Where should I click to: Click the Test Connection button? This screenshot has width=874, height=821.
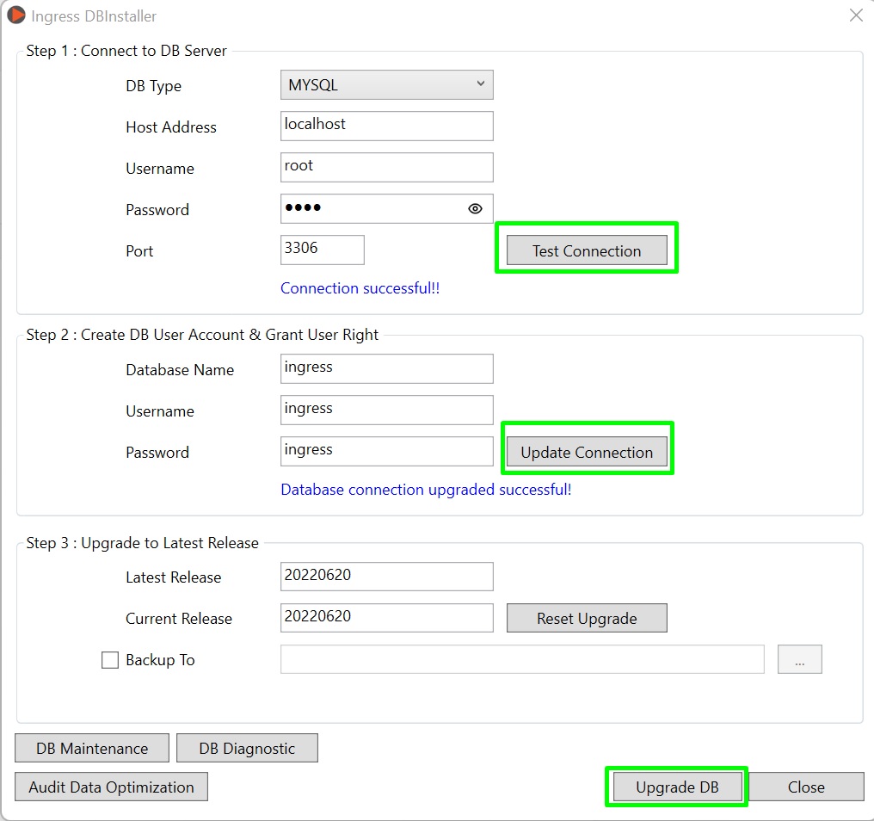(587, 250)
